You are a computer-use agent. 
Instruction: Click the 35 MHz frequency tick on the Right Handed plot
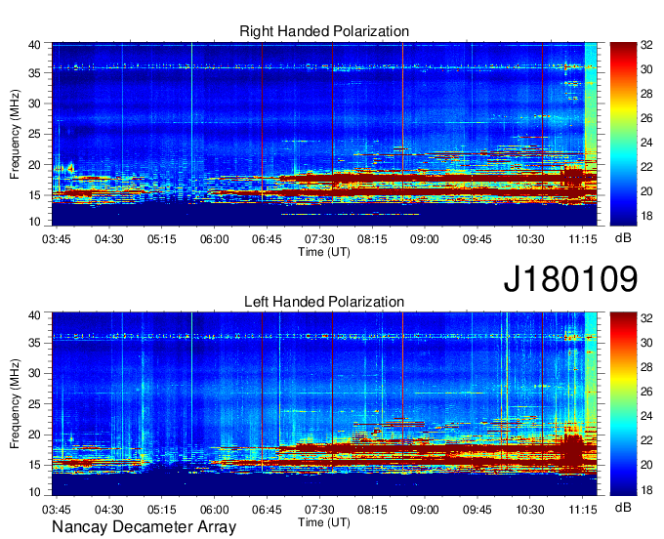pos(35,73)
